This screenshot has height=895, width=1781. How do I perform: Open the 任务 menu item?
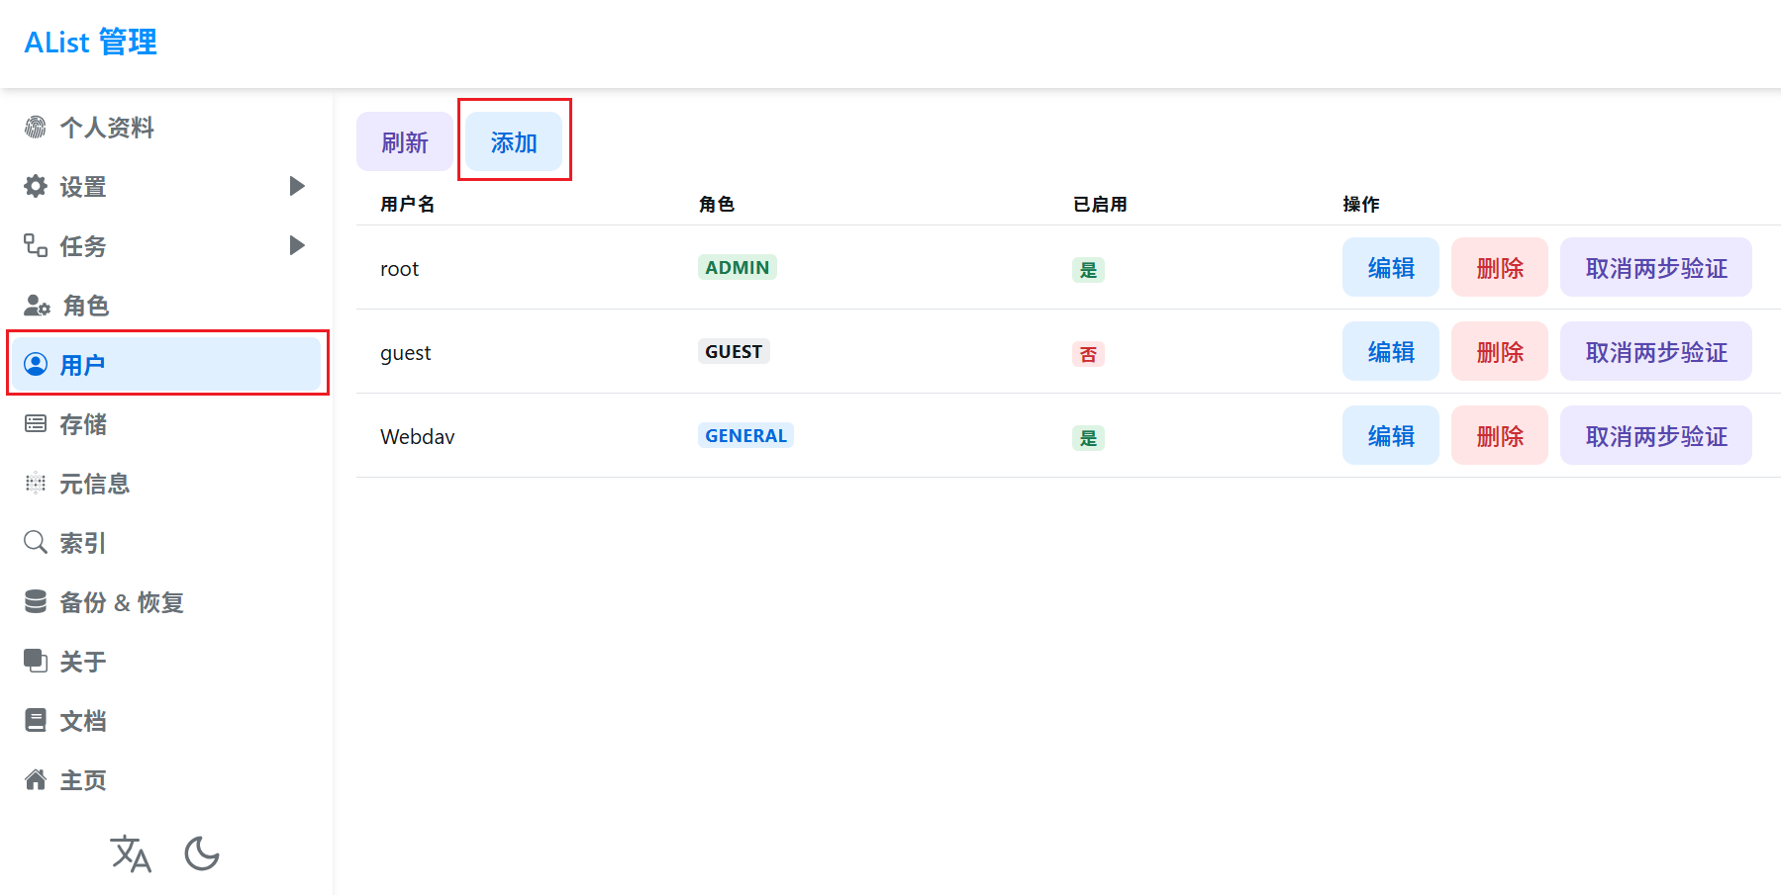click(165, 245)
